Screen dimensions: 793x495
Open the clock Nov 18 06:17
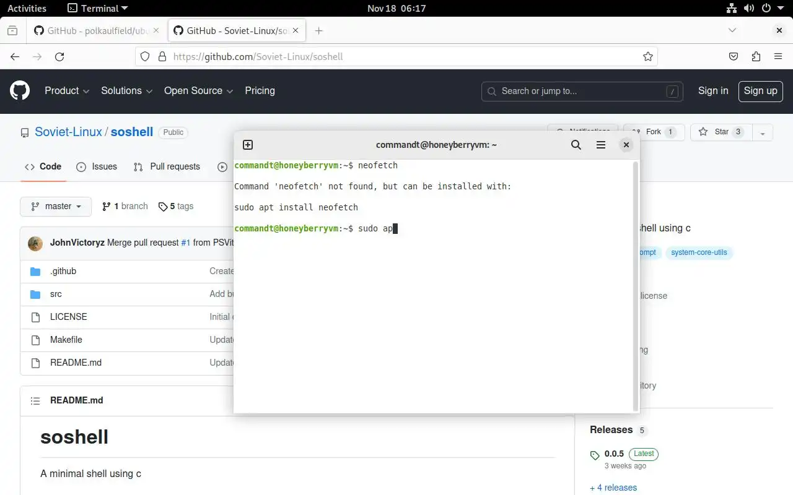396,9
